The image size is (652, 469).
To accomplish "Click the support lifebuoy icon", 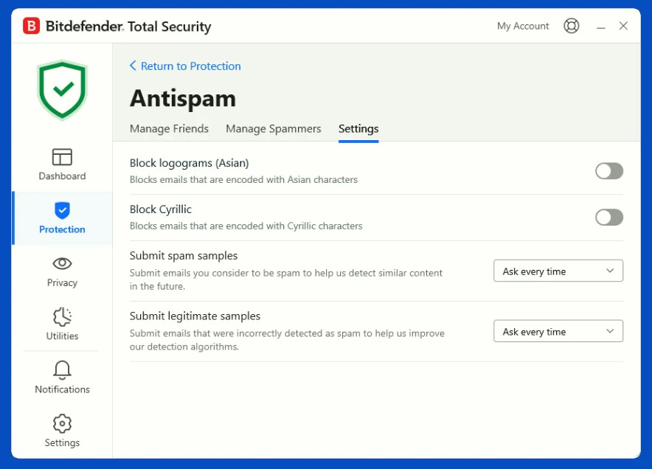I will [572, 26].
